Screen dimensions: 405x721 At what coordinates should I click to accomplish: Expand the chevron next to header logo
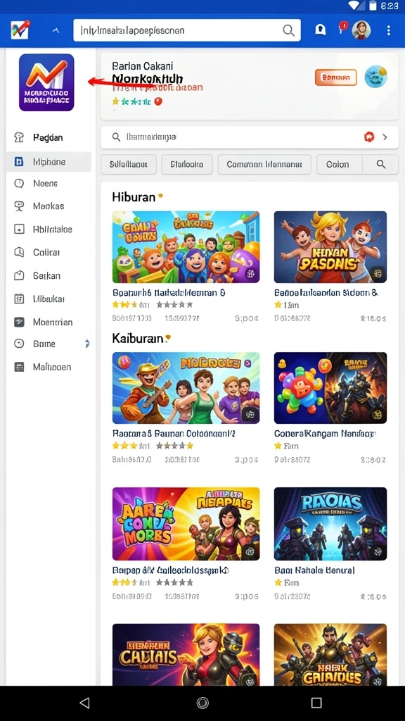tap(56, 31)
